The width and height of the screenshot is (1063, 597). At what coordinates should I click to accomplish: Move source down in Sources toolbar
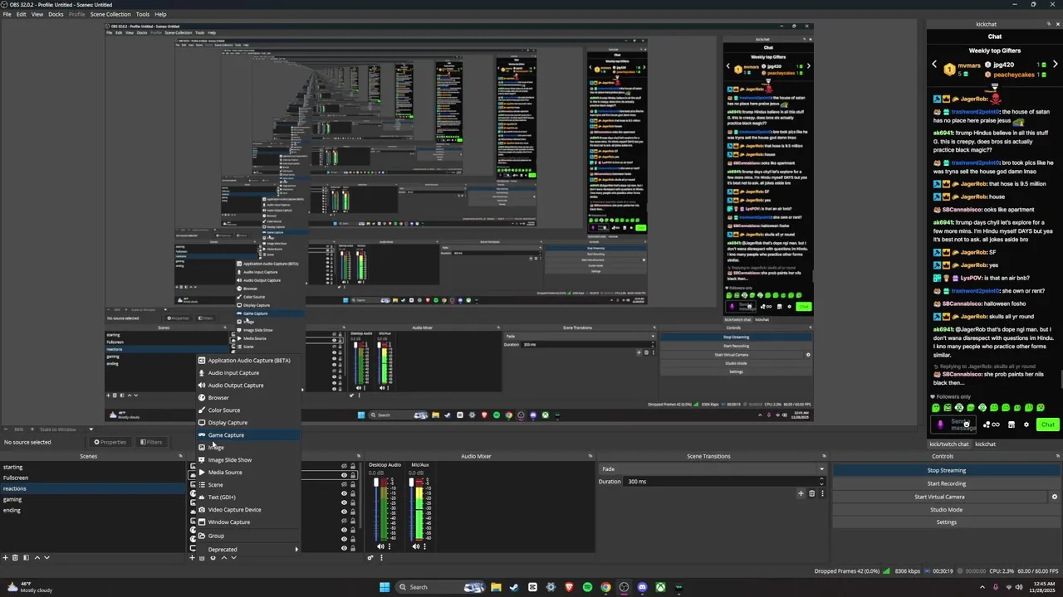[233, 558]
